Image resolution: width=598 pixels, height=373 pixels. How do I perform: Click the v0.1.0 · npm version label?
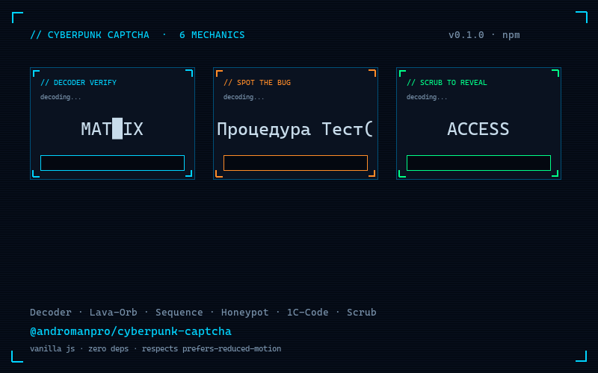(x=484, y=35)
